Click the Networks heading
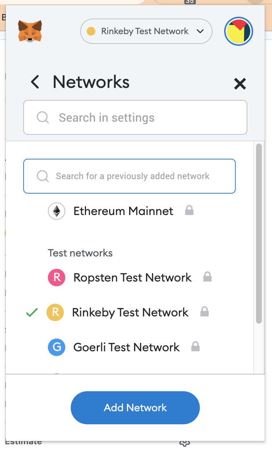The height and width of the screenshot is (449, 272). (91, 82)
